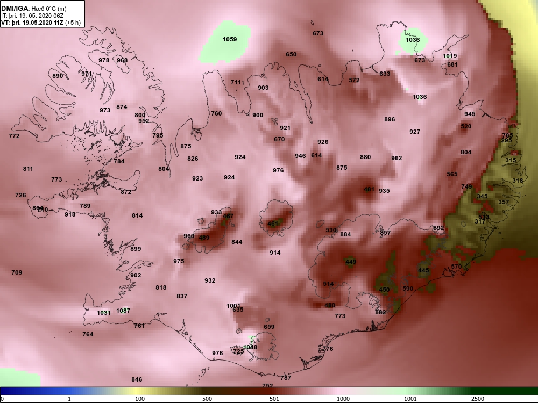Select the 933 value label
This screenshot has width=538, height=403.
tap(216, 212)
